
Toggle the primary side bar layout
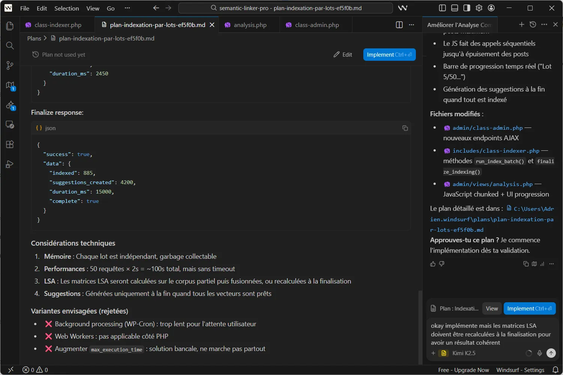[x=443, y=8]
